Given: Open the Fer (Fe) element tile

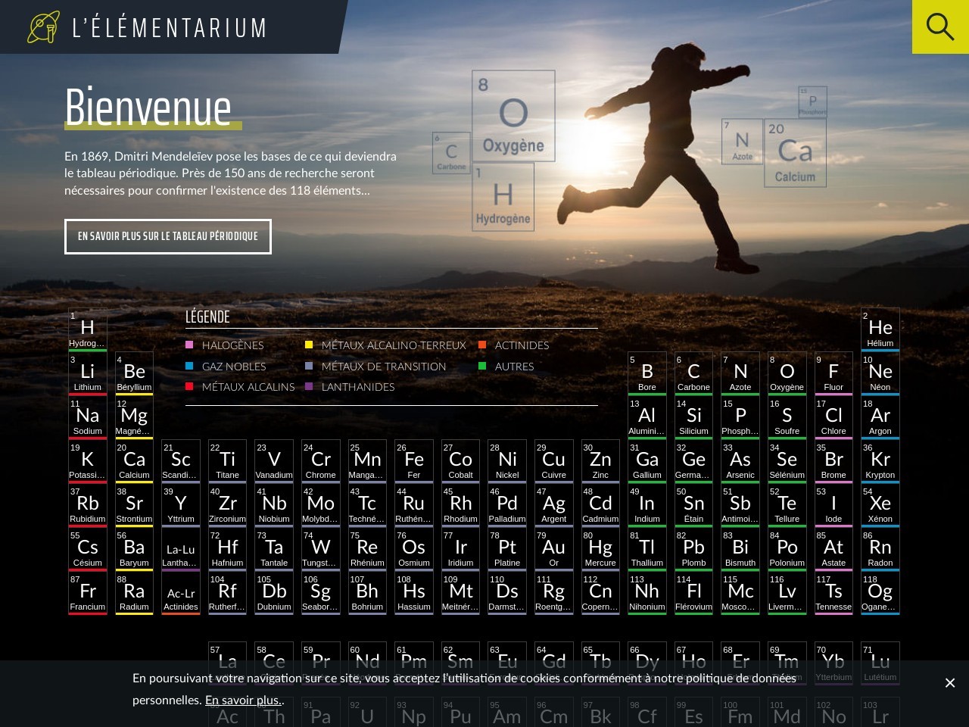Looking at the screenshot, I should coord(414,461).
